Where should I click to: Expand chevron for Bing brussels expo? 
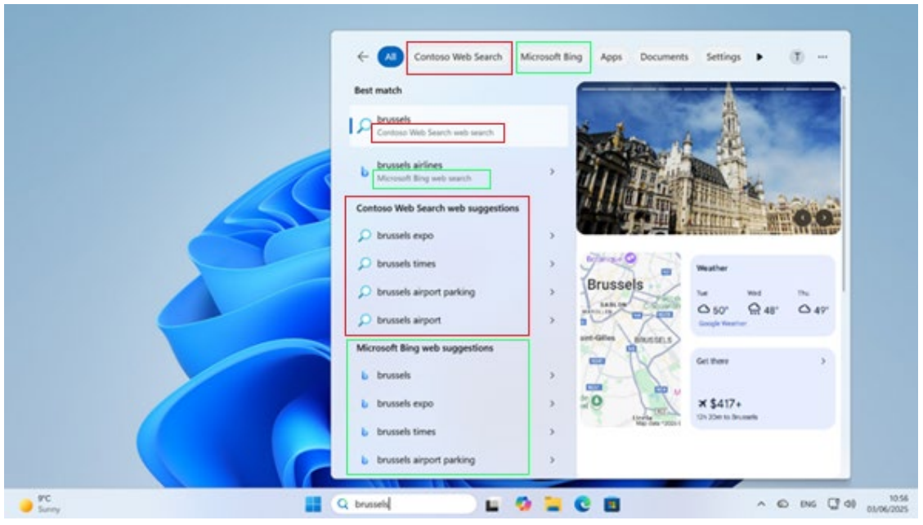tap(552, 403)
